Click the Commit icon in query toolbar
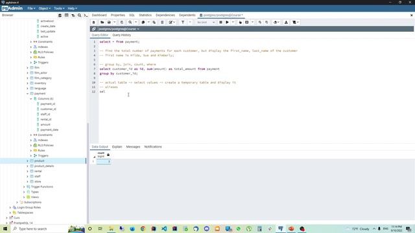This screenshot has width=415, height=233. 260,23
